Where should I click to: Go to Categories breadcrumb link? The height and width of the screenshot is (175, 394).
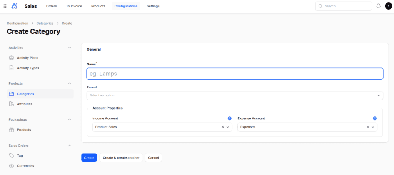coord(45,23)
